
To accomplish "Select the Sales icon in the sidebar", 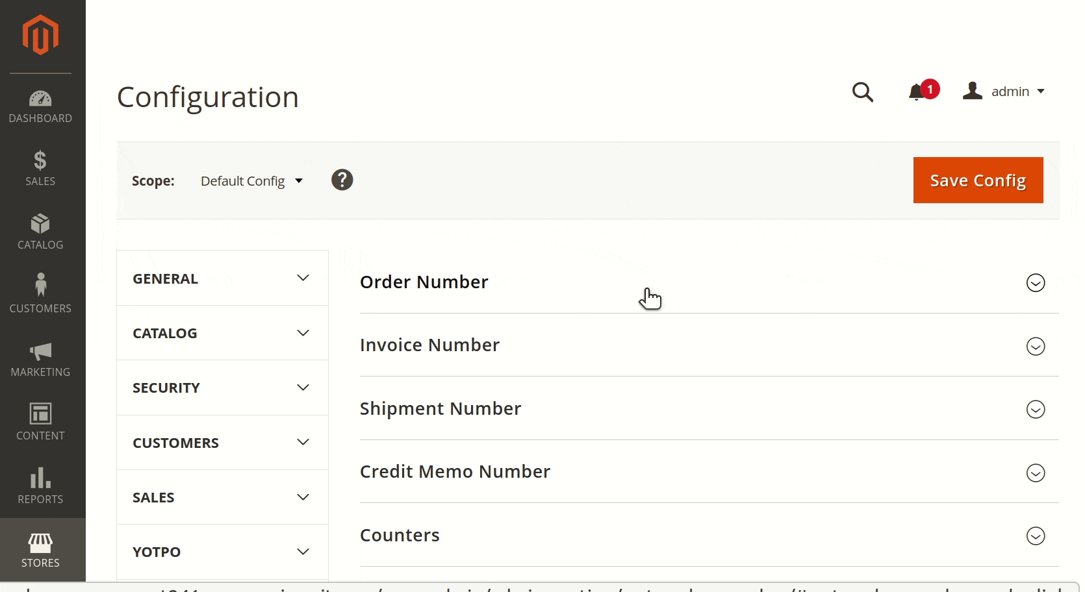I will tap(40, 169).
